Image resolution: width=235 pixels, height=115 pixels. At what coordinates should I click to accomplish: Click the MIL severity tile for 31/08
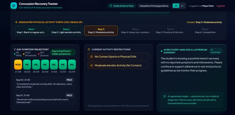pyautogui.click(x=54, y=65)
